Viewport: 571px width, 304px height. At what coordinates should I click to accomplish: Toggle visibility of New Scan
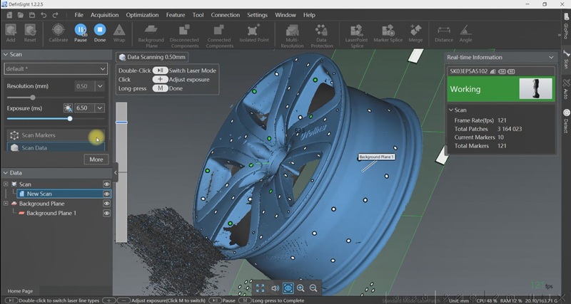tap(107, 194)
